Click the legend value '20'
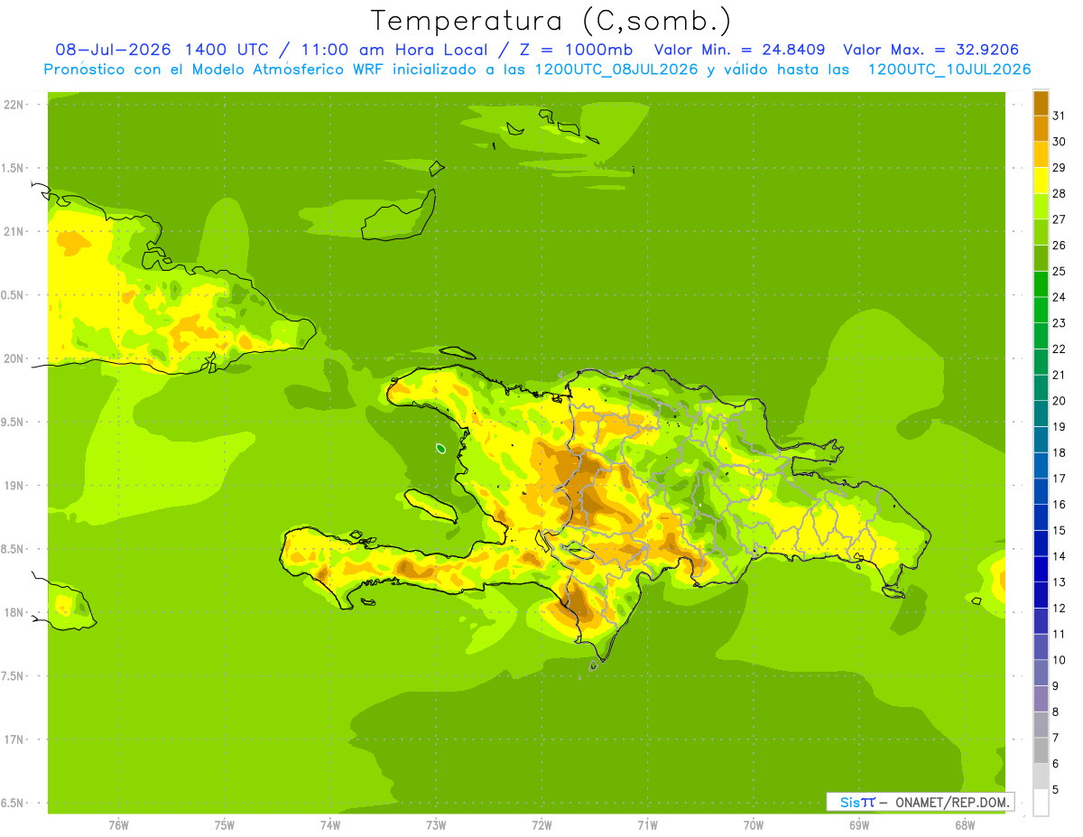This screenshot has height=837, width=1083. click(x=1059, y=401)
